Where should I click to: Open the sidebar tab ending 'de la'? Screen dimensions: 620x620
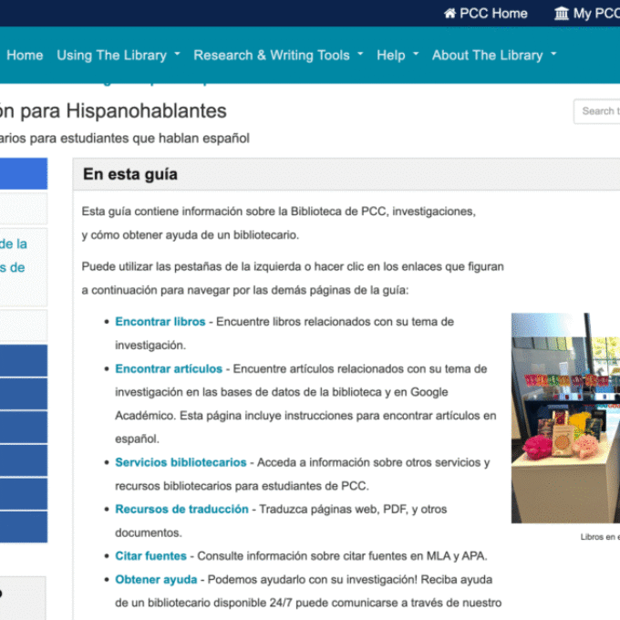[24, 267]
